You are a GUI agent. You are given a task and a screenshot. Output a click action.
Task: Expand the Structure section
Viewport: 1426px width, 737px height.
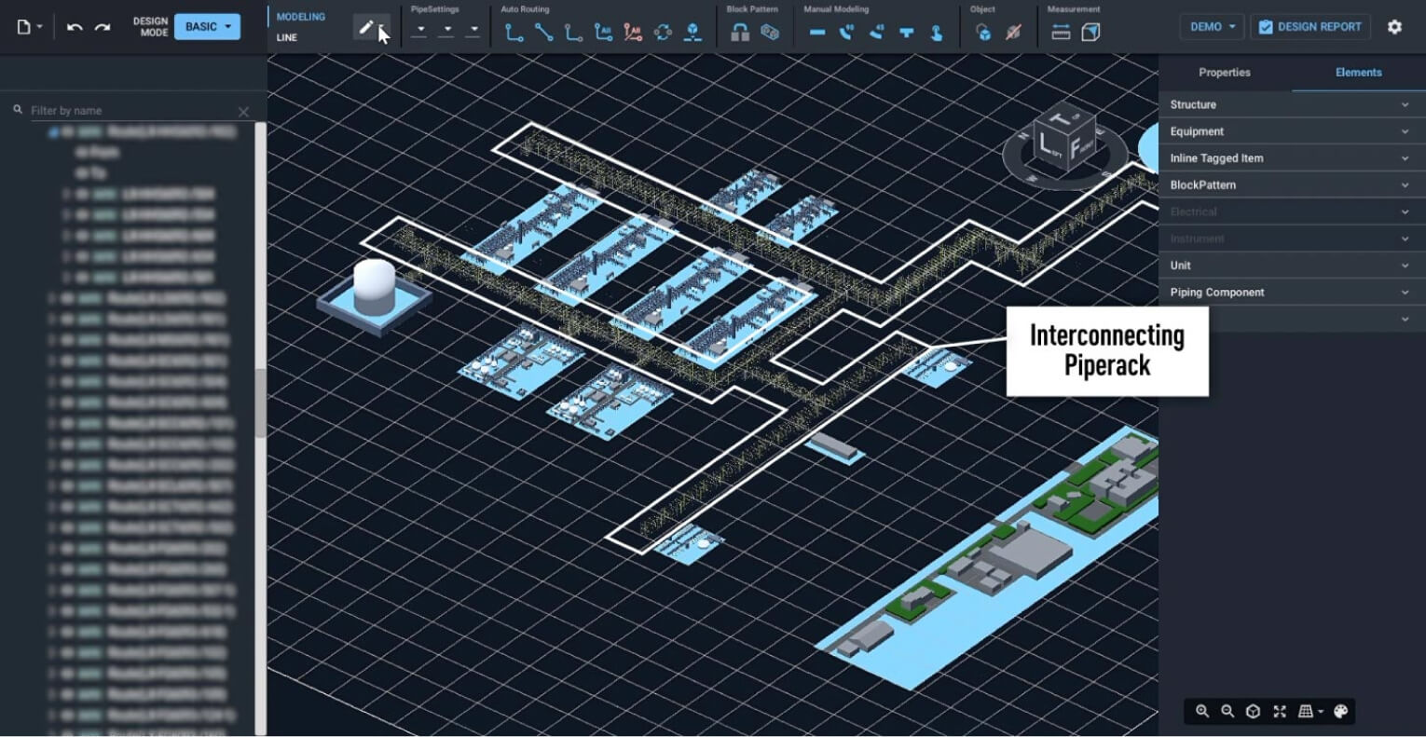point(1292,104)
